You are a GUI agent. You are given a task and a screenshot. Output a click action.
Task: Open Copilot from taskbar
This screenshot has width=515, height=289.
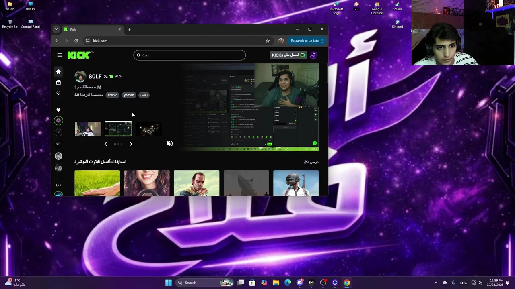point(264,283)
